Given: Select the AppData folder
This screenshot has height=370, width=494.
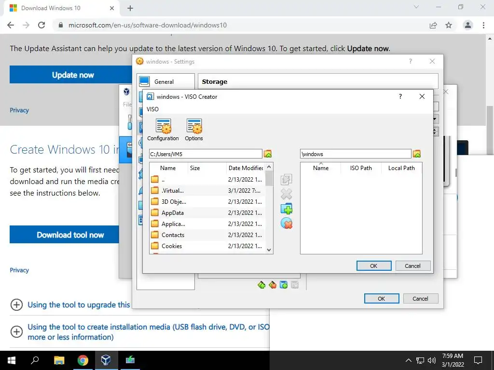Looking at the screenshot, I should click(207, 212).
